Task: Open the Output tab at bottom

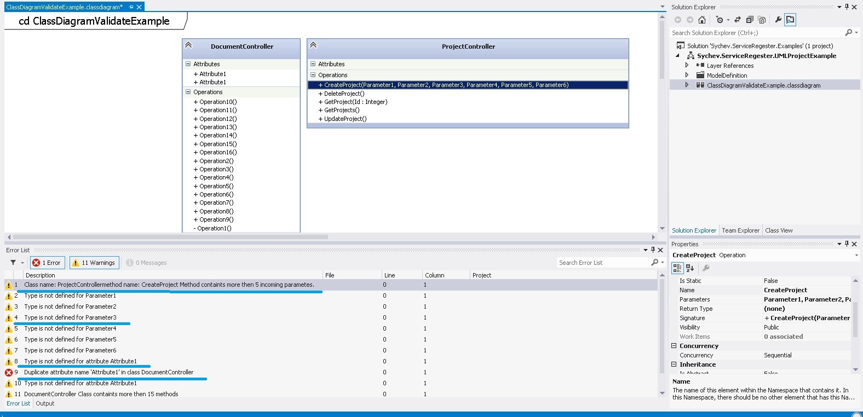Action: 45,403
